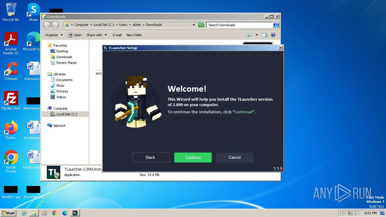Expand address bar history dropdown

pos(194,25)
